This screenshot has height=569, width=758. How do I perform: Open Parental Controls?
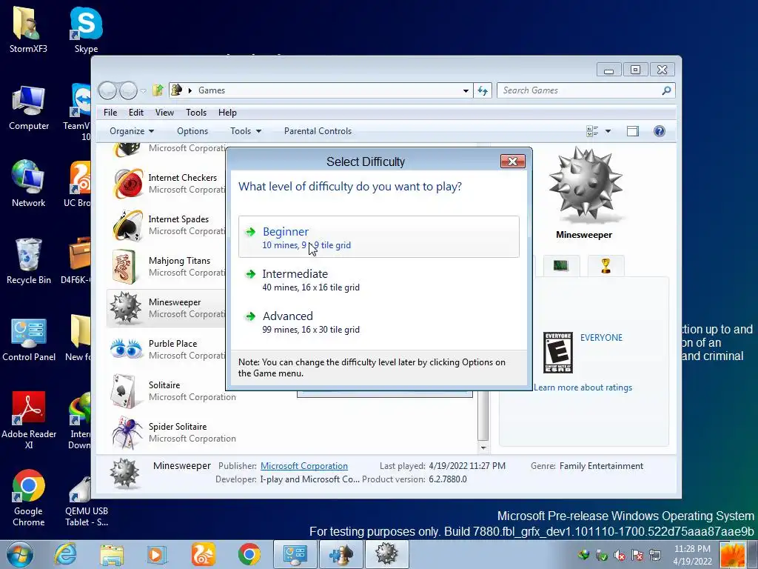click(x=318, y=131)
